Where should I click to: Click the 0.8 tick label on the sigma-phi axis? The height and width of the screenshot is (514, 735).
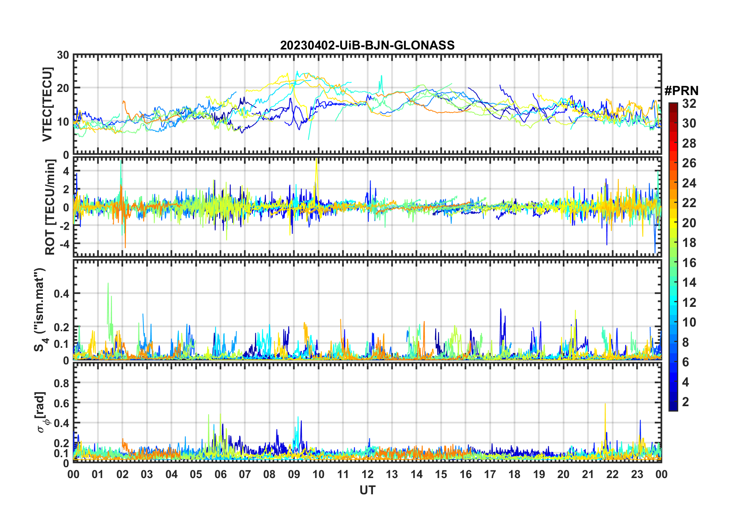(x=61, y=383)
